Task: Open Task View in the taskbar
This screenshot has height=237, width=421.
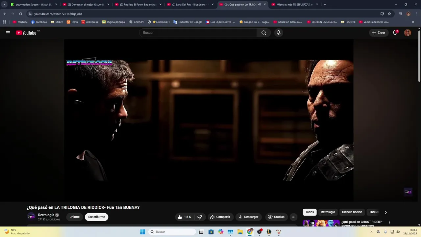Action: click(201, 232)
